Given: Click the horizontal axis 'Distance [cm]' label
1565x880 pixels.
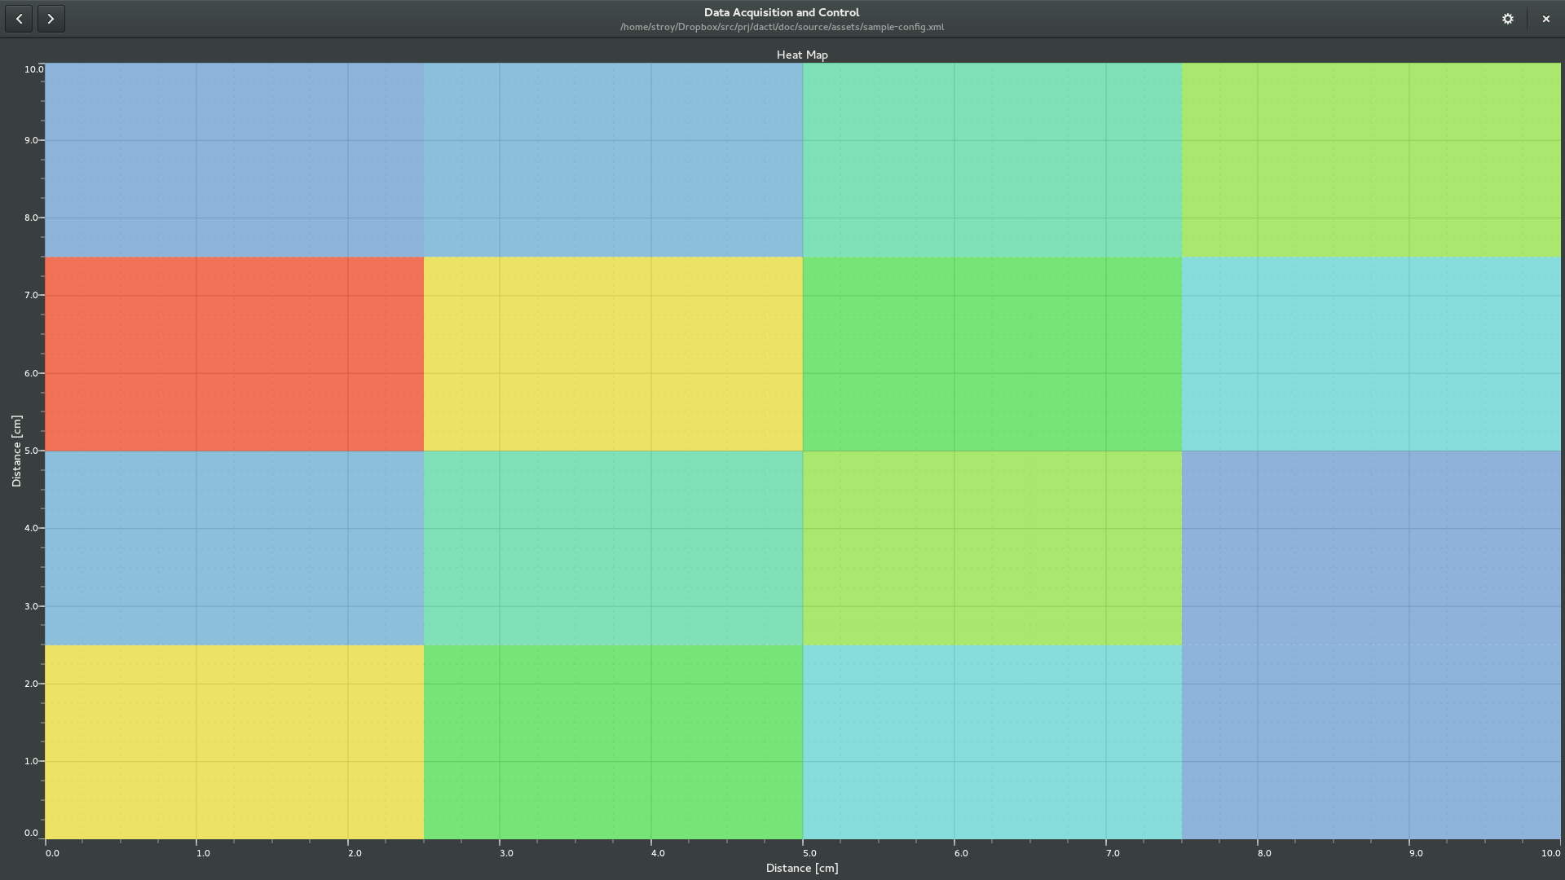Looking at the screenshot, I should point(802,868).
